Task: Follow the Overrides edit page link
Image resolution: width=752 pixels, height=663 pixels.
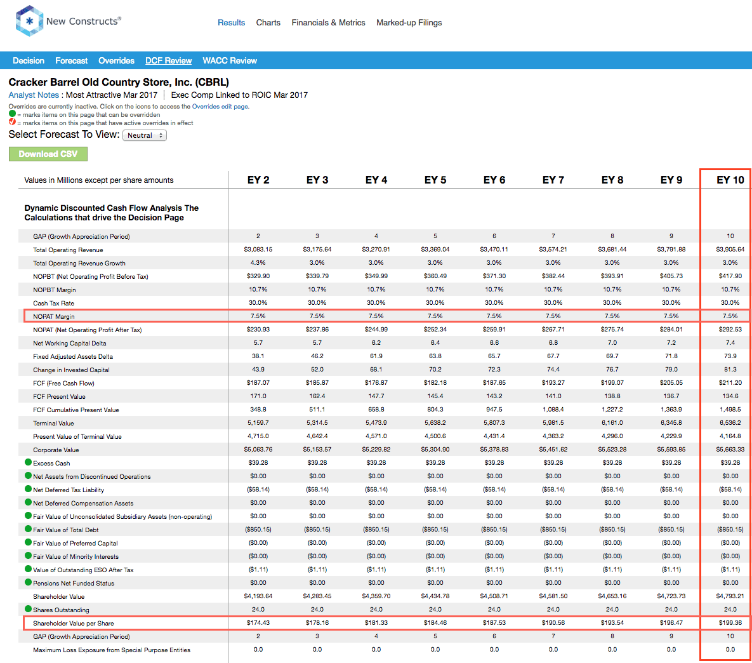Action: tap(220, 107)
